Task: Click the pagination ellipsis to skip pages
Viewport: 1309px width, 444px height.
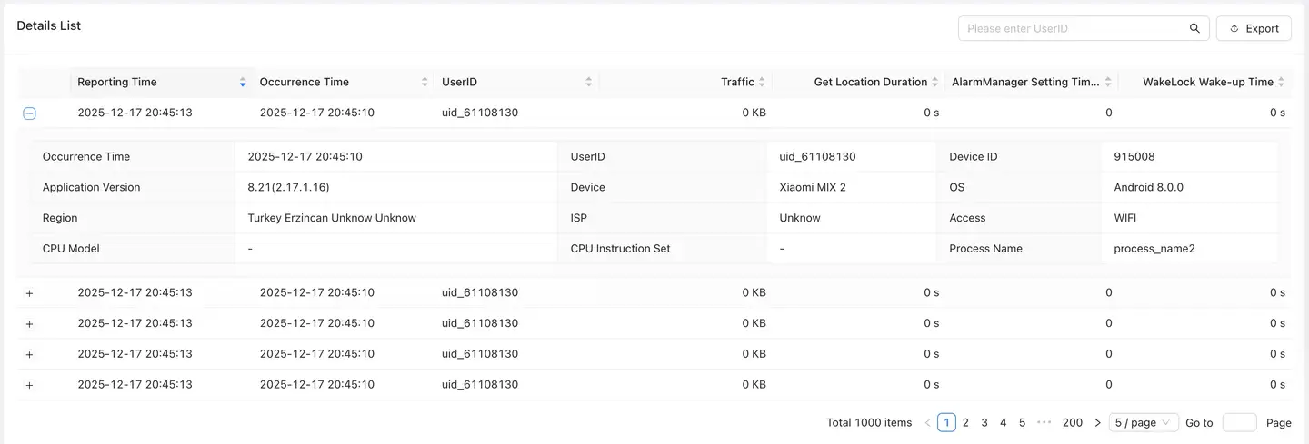Action: click(x=1044, y=423)
